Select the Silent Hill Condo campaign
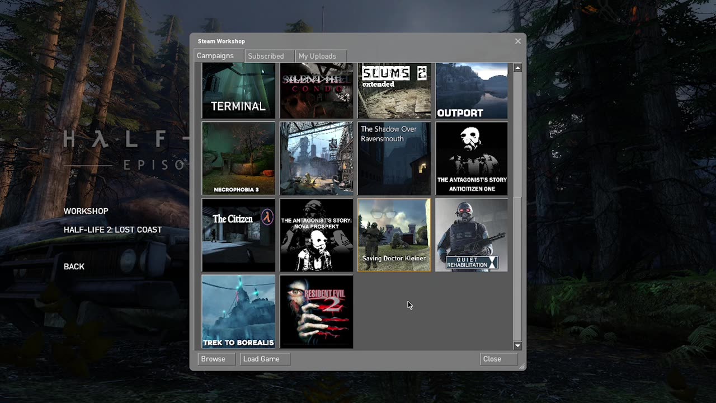The width and height of the screenshot is (716, 403). (x=317, y=91)
